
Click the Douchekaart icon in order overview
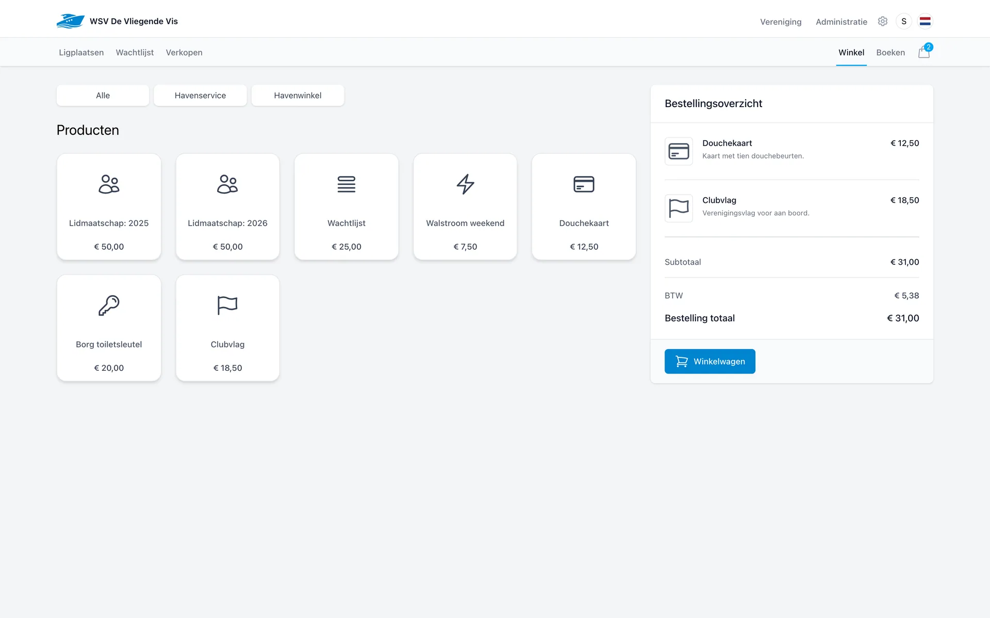click(679, 151)
